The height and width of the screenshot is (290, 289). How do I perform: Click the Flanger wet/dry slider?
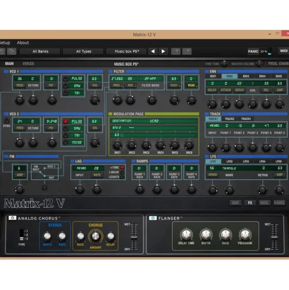(274, 237)
